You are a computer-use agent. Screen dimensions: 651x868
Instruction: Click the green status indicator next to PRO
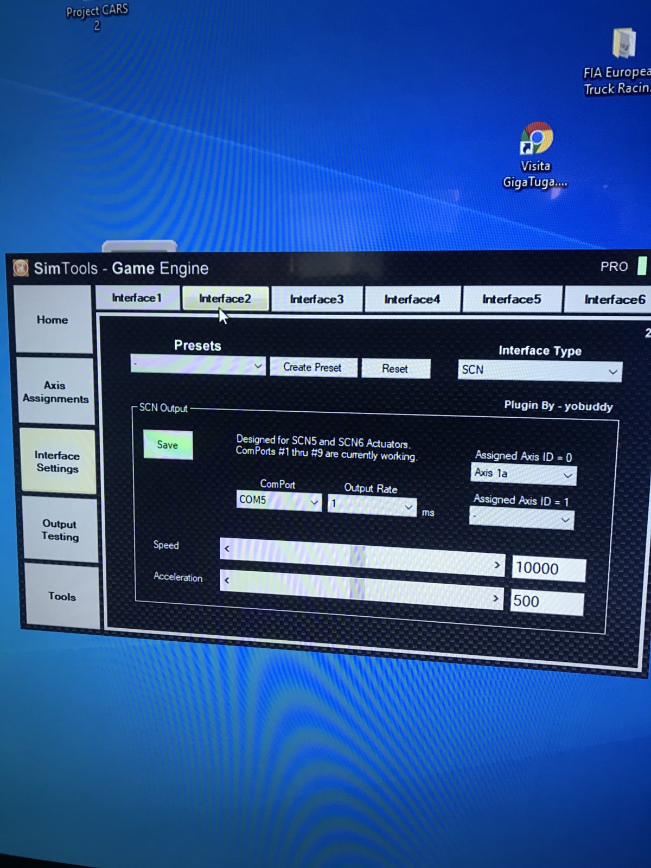(x=642, y=266)
